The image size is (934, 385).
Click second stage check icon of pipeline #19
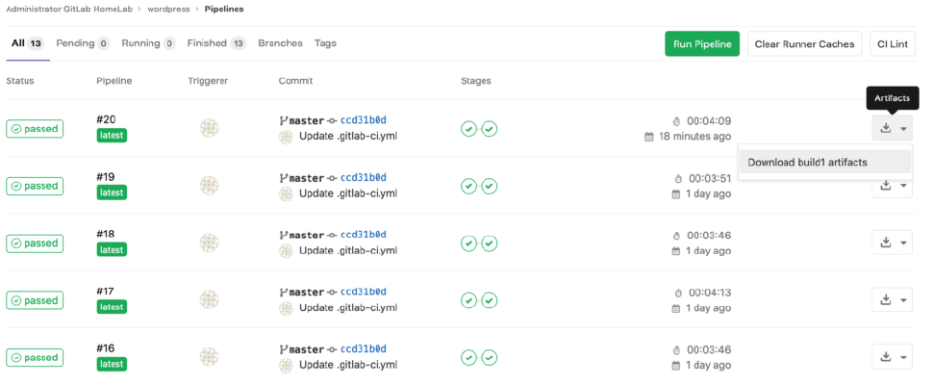(490, 186)
